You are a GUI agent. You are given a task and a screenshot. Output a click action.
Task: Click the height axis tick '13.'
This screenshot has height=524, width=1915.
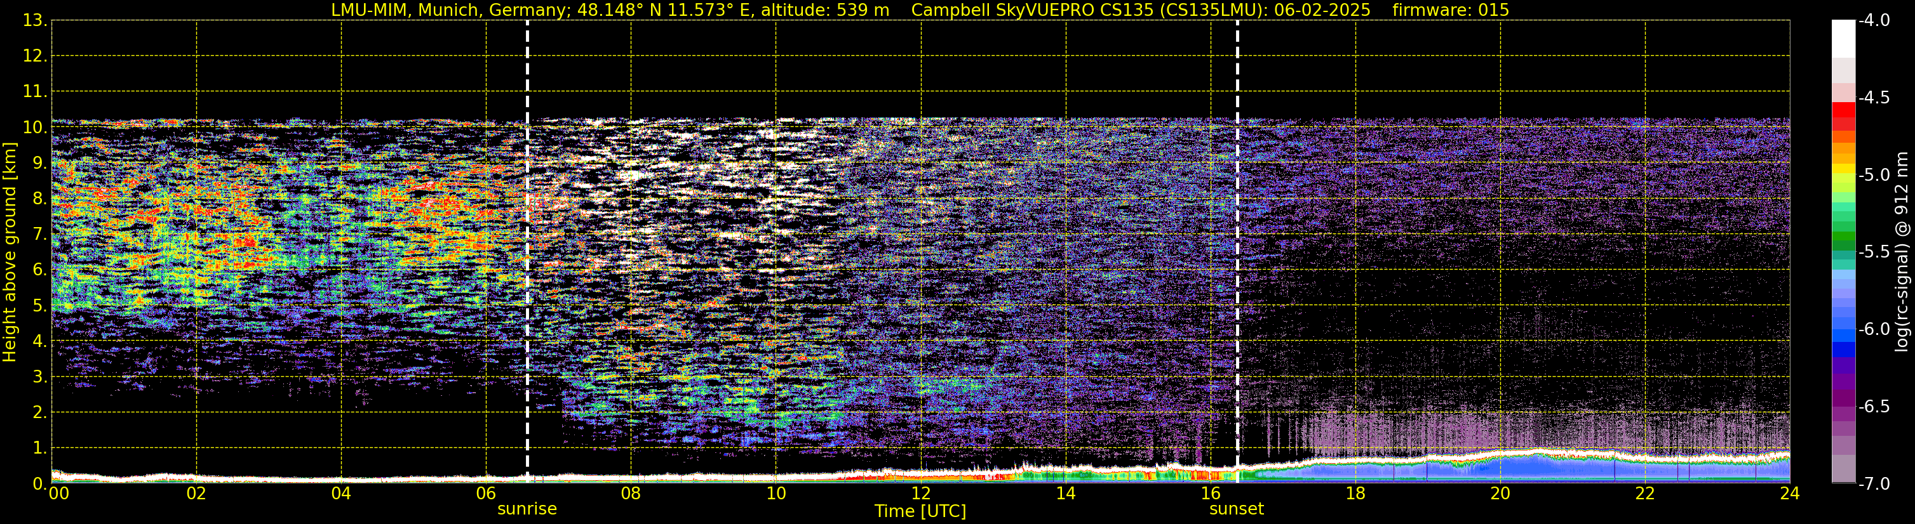coord(35,21)
